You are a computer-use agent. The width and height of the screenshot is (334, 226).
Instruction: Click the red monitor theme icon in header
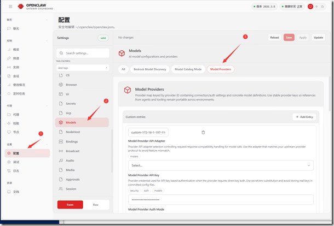(x=310, y=7)
